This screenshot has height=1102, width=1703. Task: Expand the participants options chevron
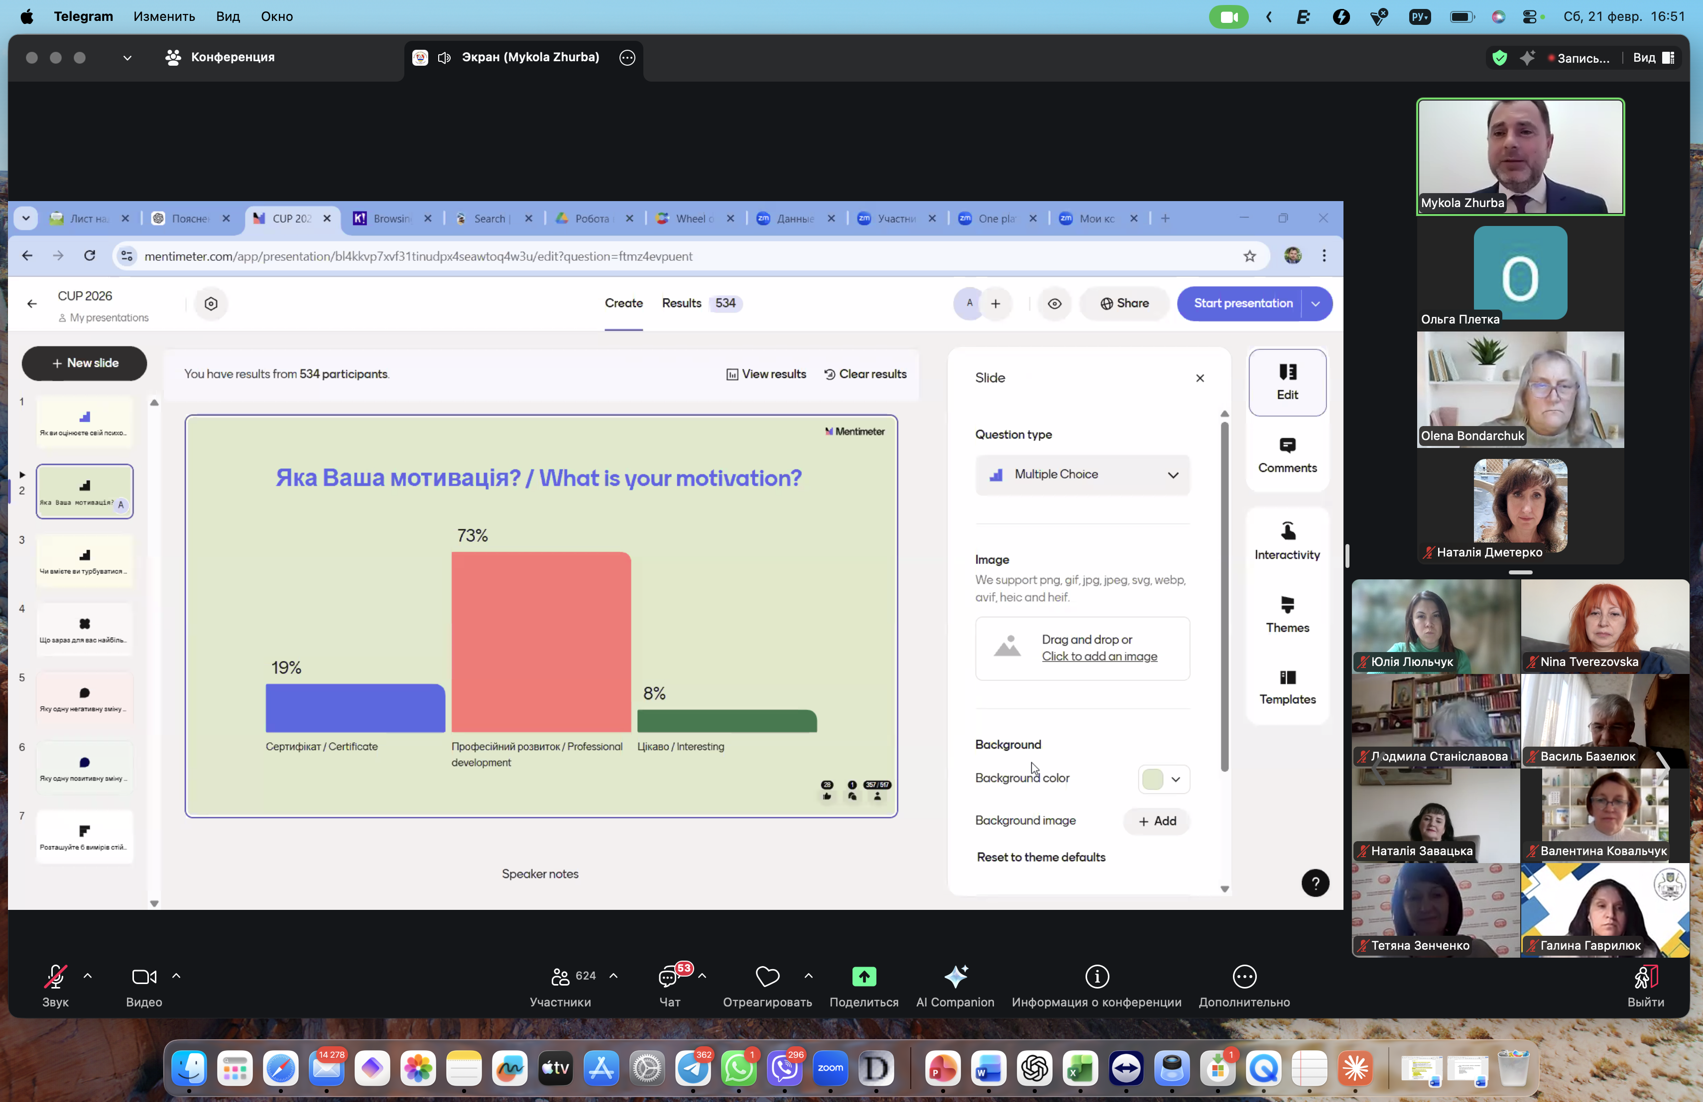(613, 976)
